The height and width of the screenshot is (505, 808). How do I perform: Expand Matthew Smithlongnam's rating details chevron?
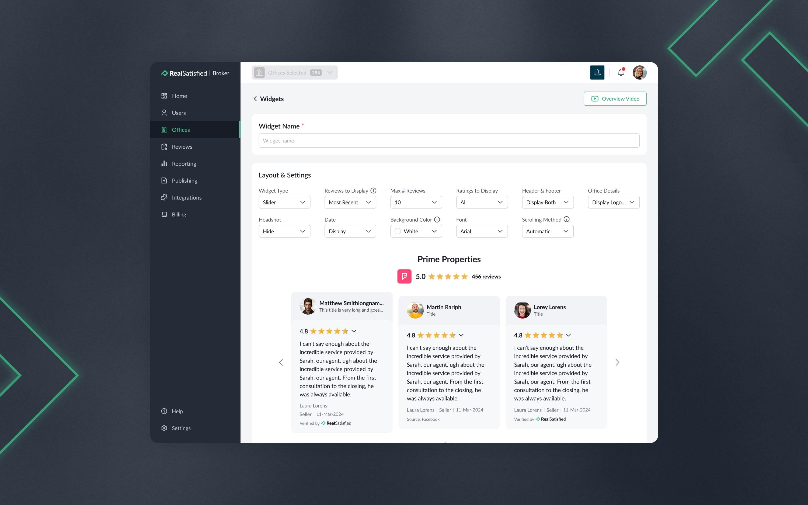(x=354, y=331)
